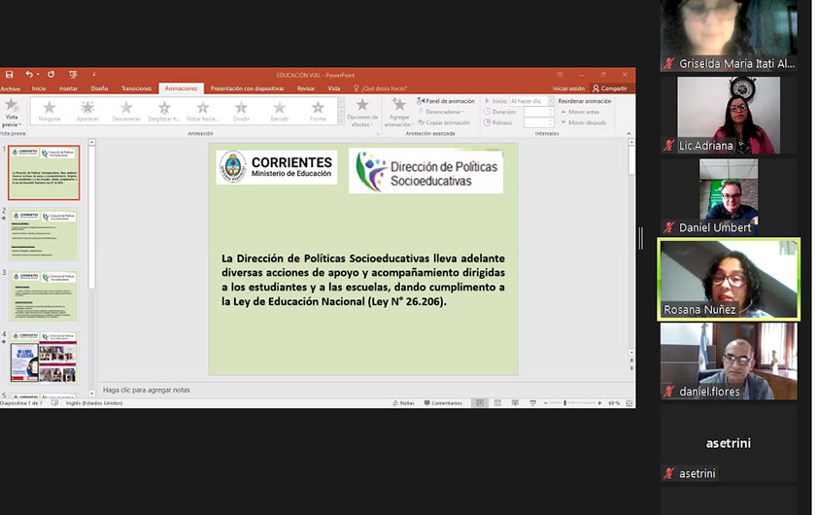Switch to the Inicio tab
This screenshot has width=816, height=515.
[x=39, y=88]
